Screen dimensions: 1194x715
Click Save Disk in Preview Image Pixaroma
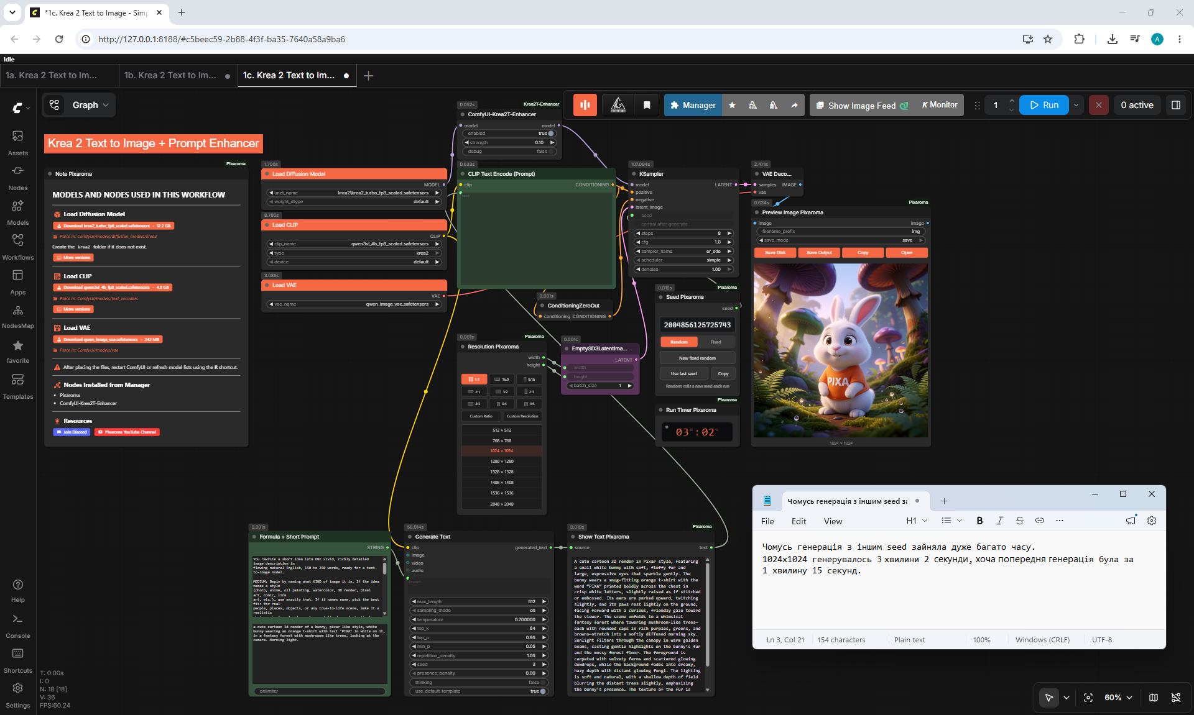pyautogui.click(x=775, y=253)
